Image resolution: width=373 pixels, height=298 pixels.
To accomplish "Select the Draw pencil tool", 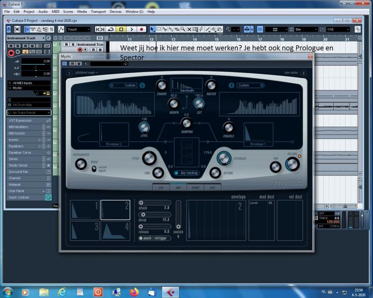I will point(201,29).
